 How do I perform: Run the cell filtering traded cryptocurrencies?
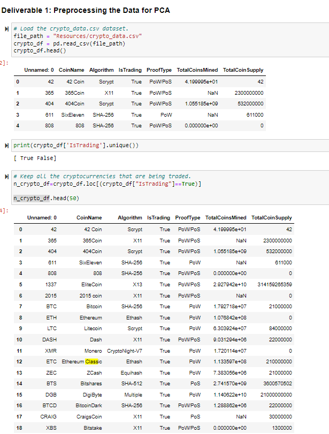pyautogui.click(x=6, y=177)
